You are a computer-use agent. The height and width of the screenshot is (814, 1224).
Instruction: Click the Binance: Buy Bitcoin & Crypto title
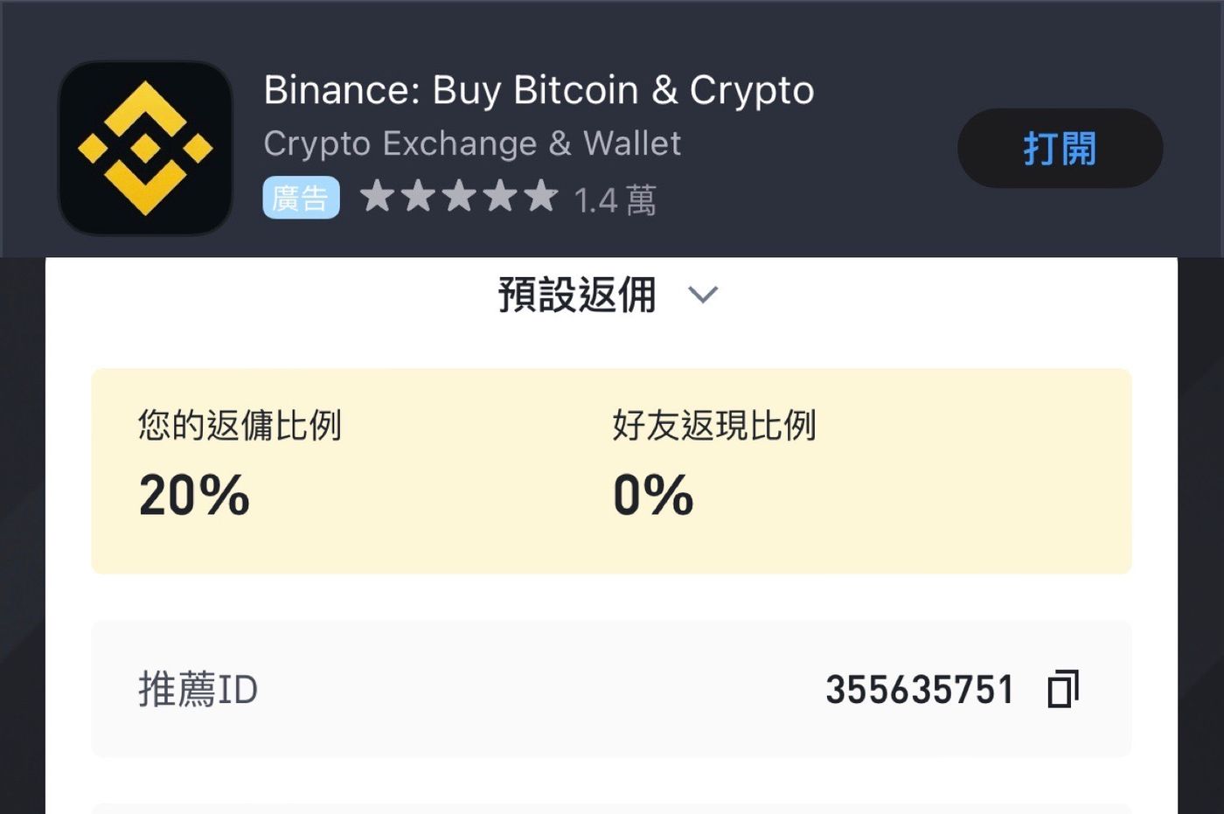[539, 90]
